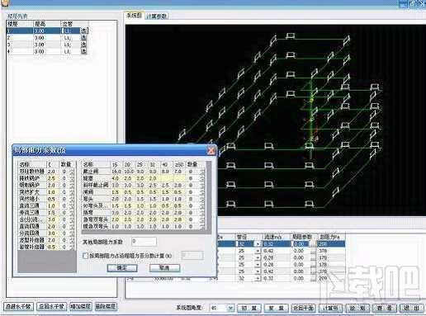This screenshot has width=426, height=316.
Task: Open pipe diameter dropdown in highlighted row
Action: pos(258,244)
